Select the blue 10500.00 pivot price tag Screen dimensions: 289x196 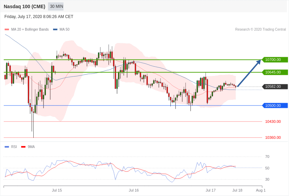pyautogui.click(x=275, y=105)
